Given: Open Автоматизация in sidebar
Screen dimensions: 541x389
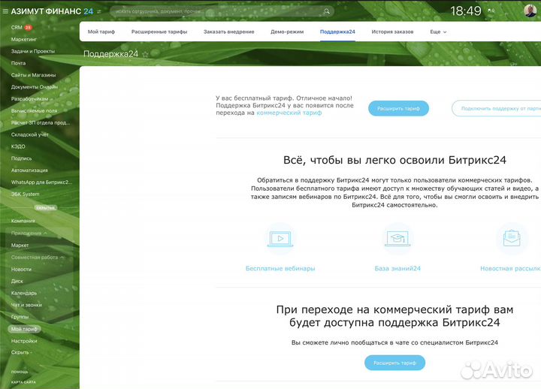Looking at the screenshot, I should coord(29,170).
